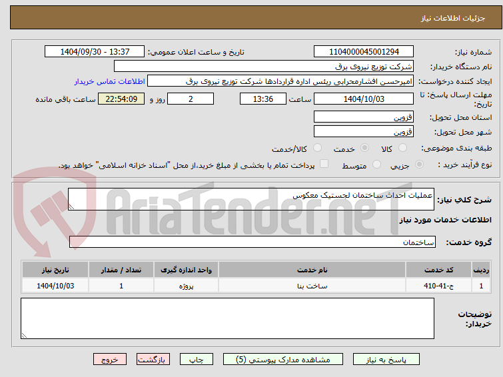The width and height of the screenshot is (503, 377).
Task: Click the delivery province field قزوین
Action: (364, 117)
